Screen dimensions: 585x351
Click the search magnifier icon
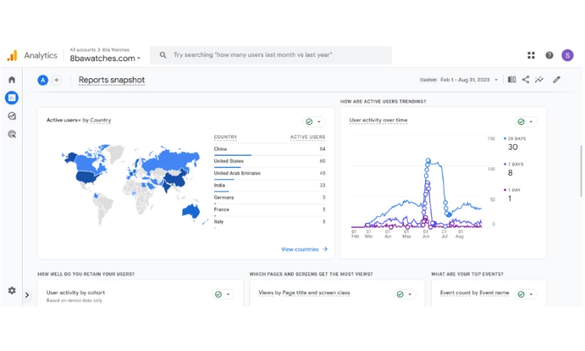tap(163, 55)
